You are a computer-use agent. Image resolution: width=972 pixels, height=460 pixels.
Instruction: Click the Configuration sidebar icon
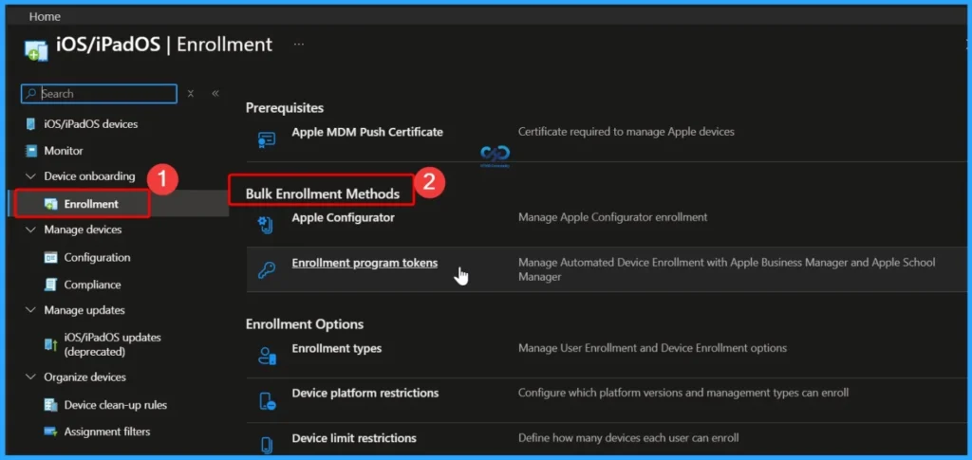[x=51, y=258]
